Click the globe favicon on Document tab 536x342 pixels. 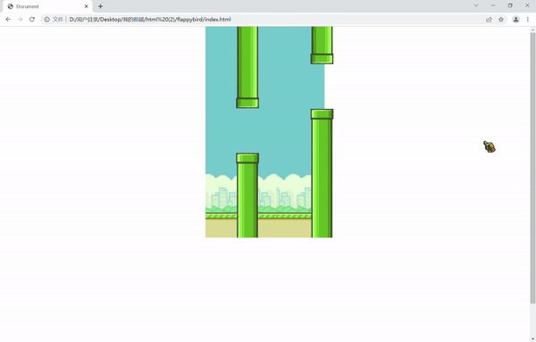[x=10, y=6]
